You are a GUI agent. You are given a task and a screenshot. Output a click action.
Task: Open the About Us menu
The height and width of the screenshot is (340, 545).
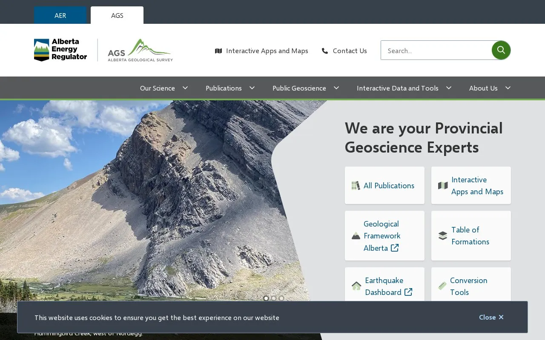[483, 88]
